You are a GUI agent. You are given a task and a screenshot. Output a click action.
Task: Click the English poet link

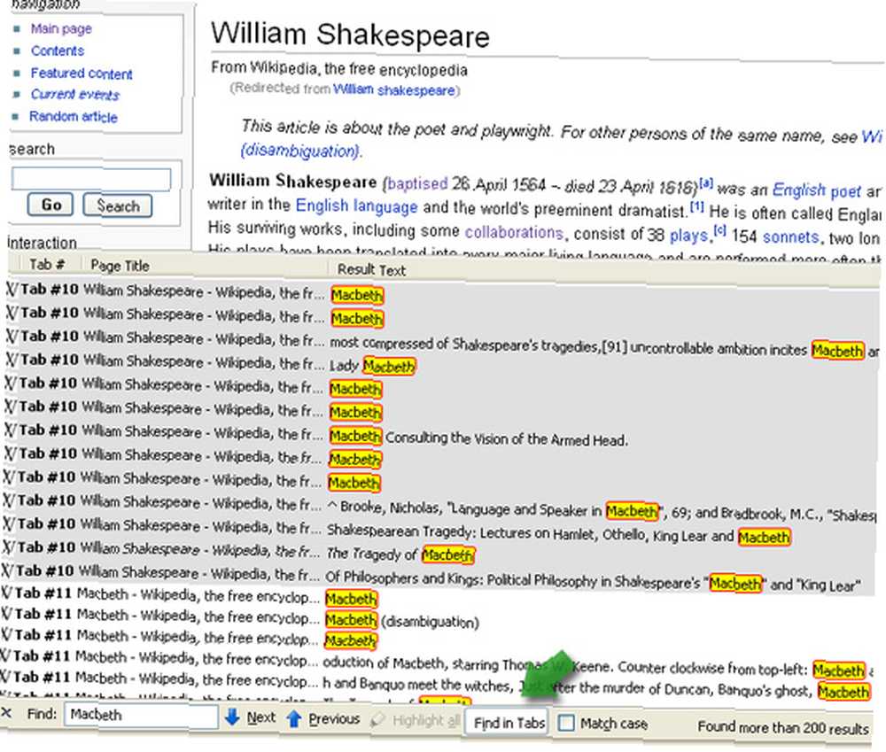point(817,190)
